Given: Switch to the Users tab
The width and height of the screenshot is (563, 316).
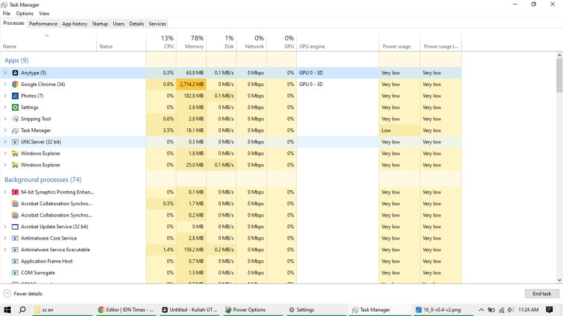Looking at the screenshot, I should 118,24.
